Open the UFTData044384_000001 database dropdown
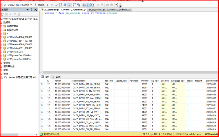The width and height of the screenshot is (219, 137). pos(31,5)
